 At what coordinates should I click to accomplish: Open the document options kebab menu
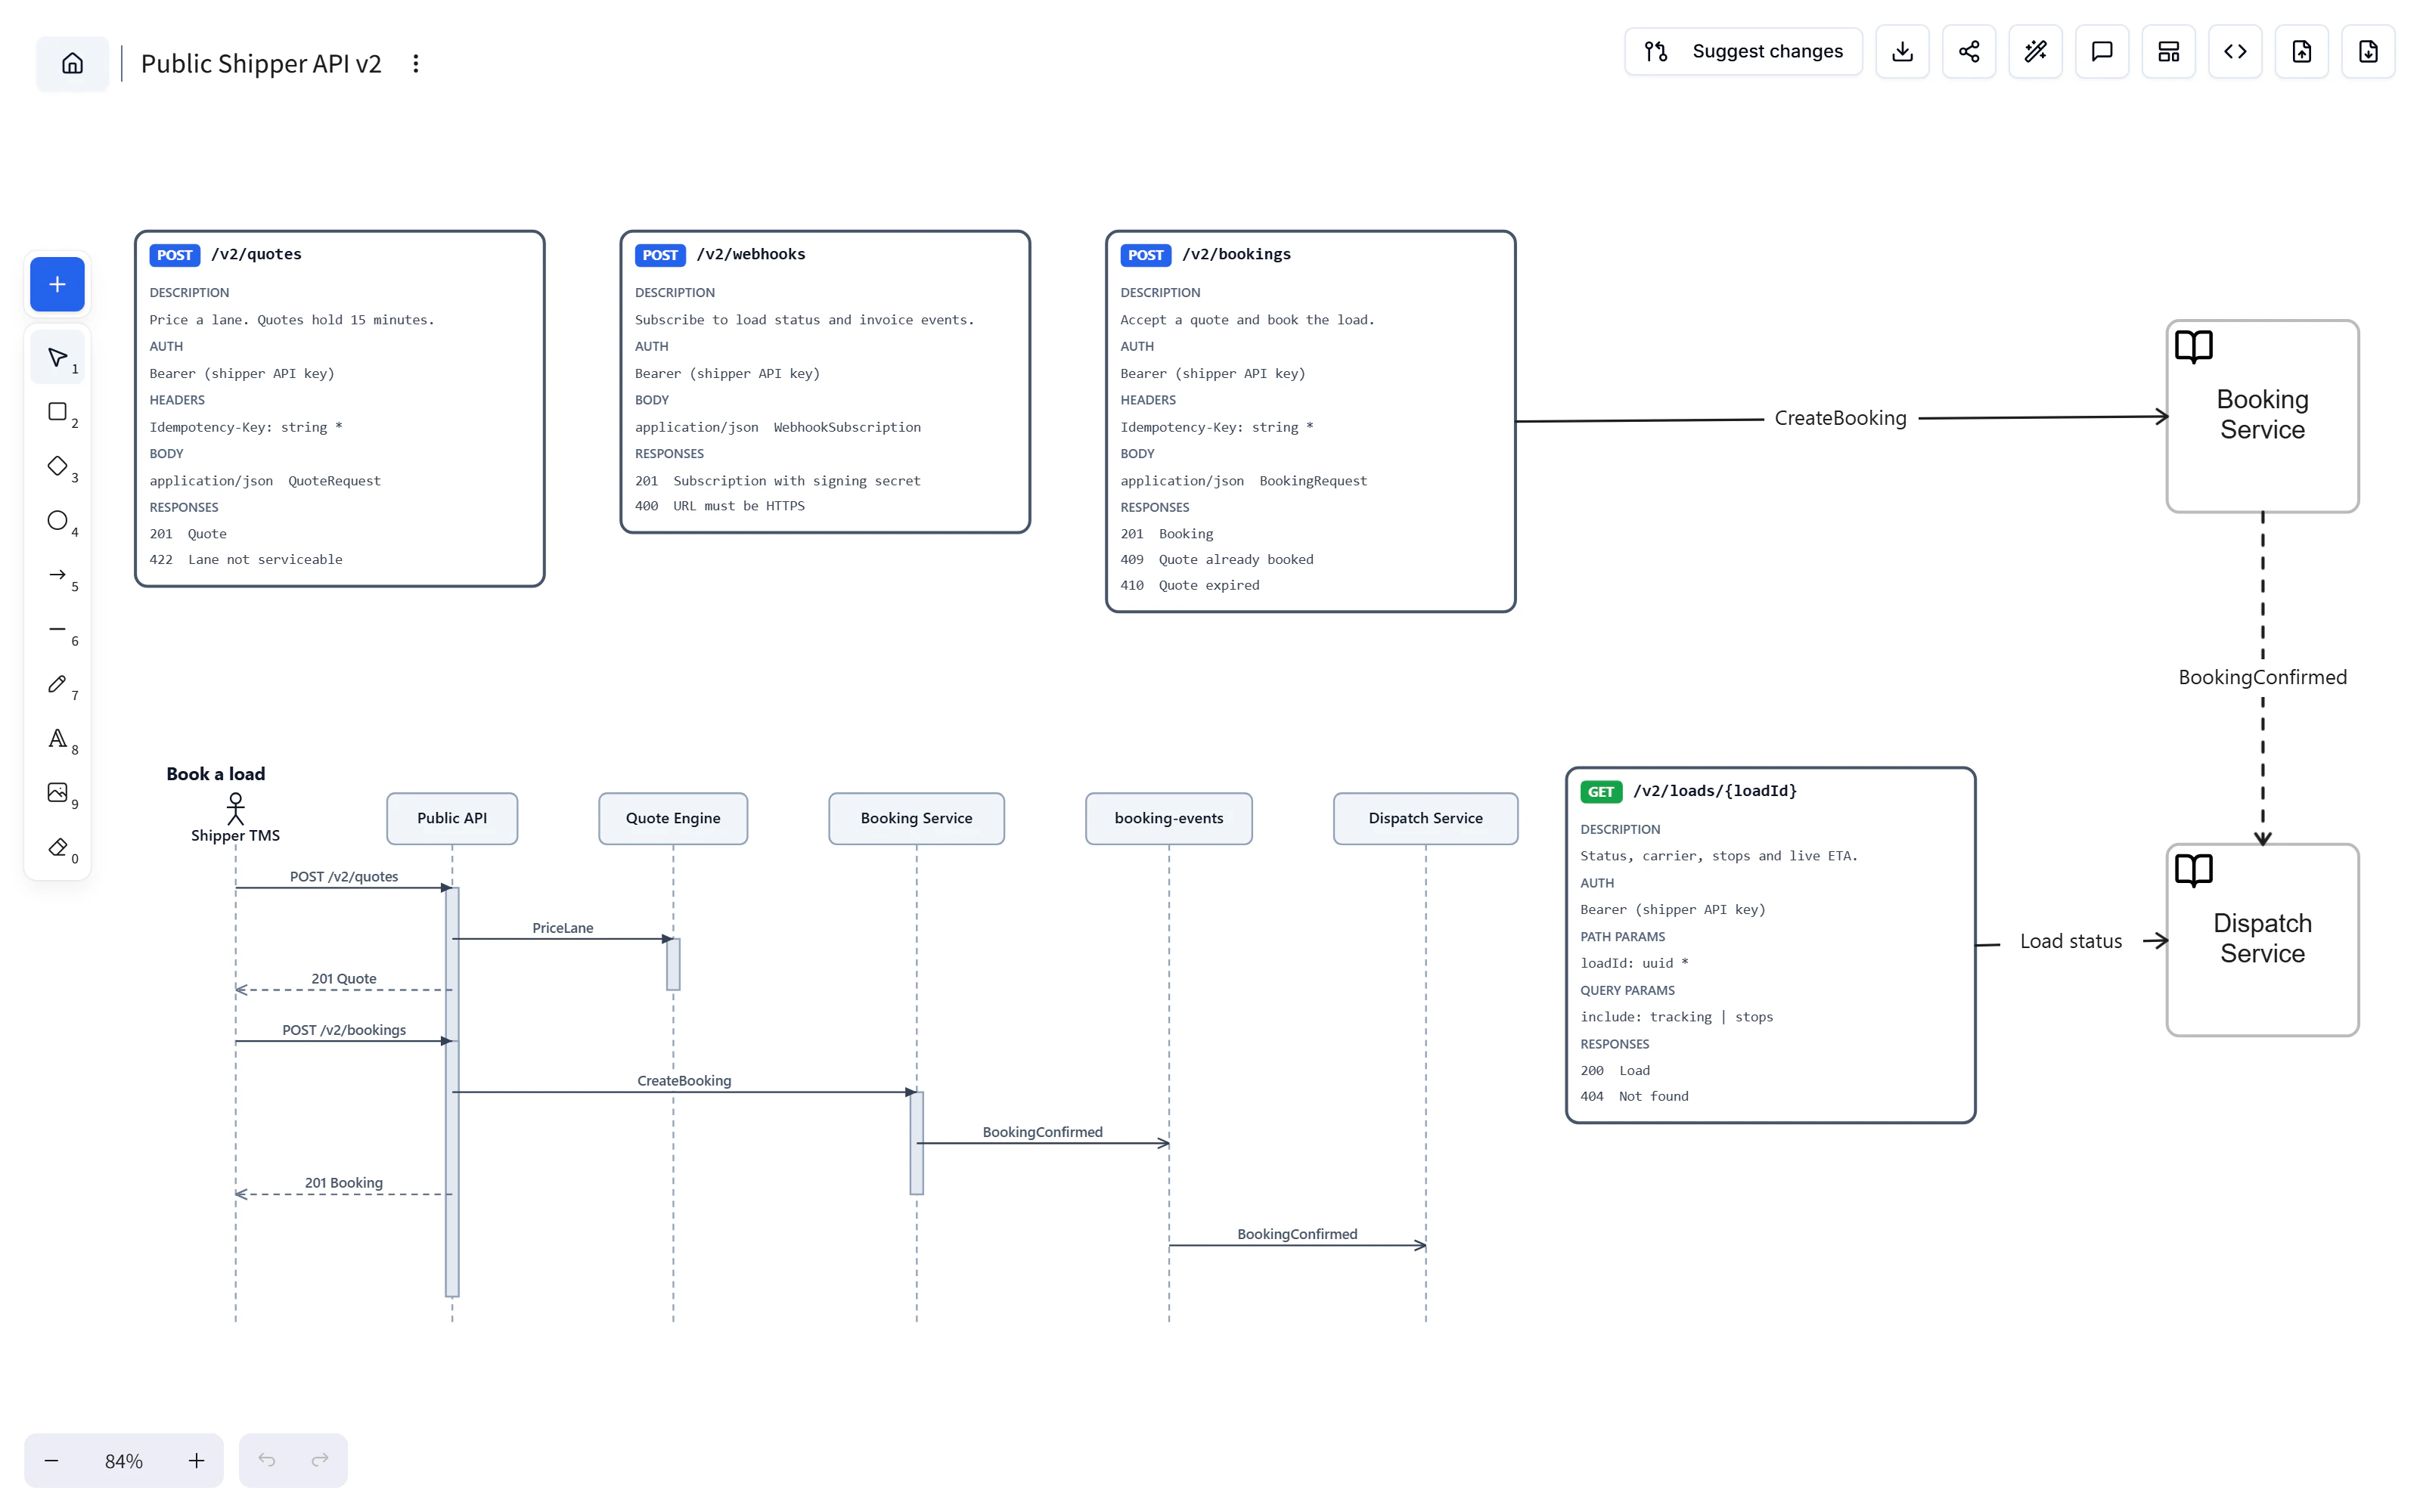[416, 64]
